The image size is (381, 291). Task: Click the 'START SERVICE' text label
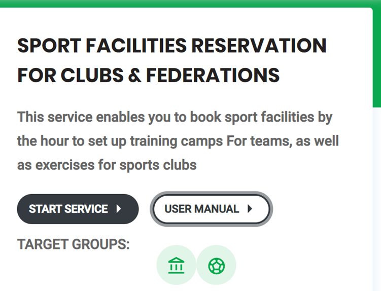pyautogui.click(x=68, y=209)
